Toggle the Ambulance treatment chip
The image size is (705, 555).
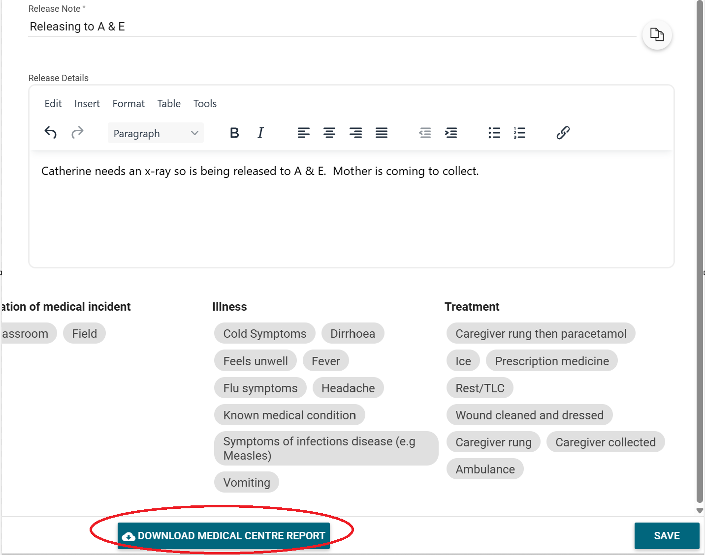485,469
